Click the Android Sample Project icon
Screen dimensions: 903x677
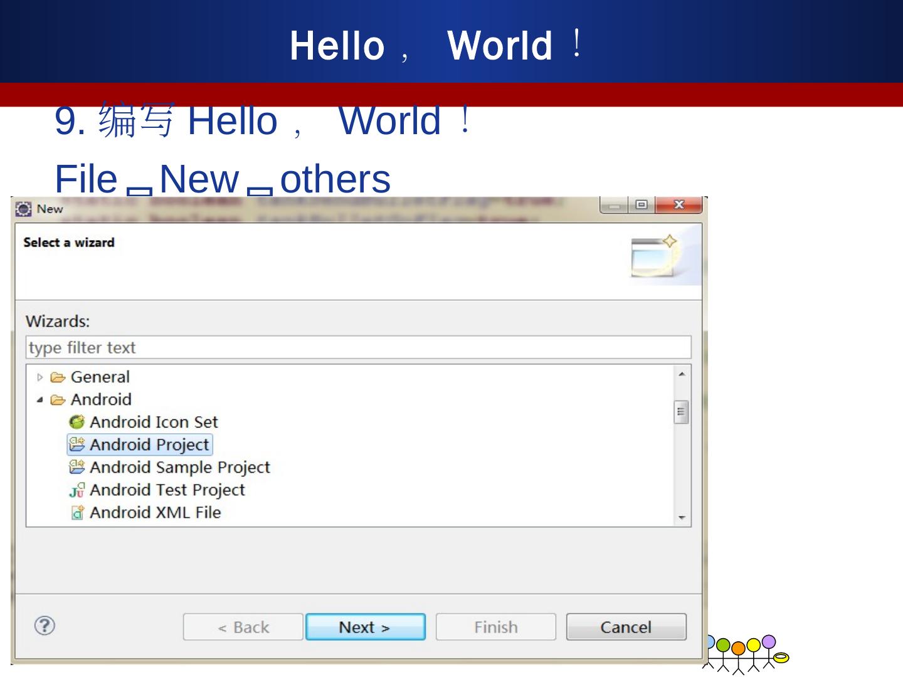77,468
